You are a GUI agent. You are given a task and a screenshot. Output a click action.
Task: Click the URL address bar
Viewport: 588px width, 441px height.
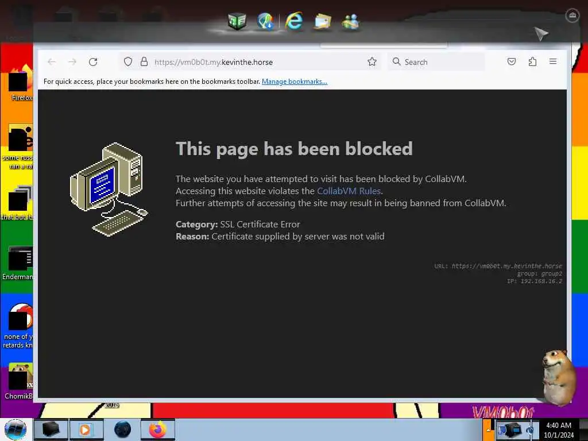point(250,62)
